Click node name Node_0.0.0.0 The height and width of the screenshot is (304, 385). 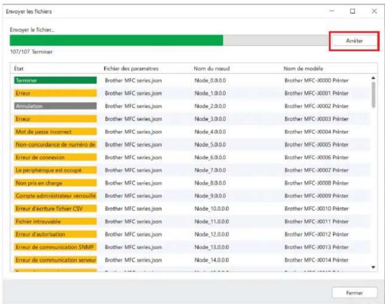click(210, 80)
